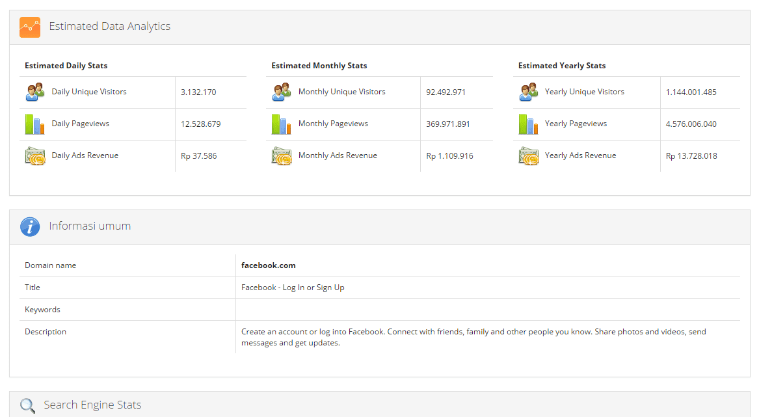Click the daily revenue value Rp 37.586
This screenshot has height=417, width=759.
click(198, 156)
